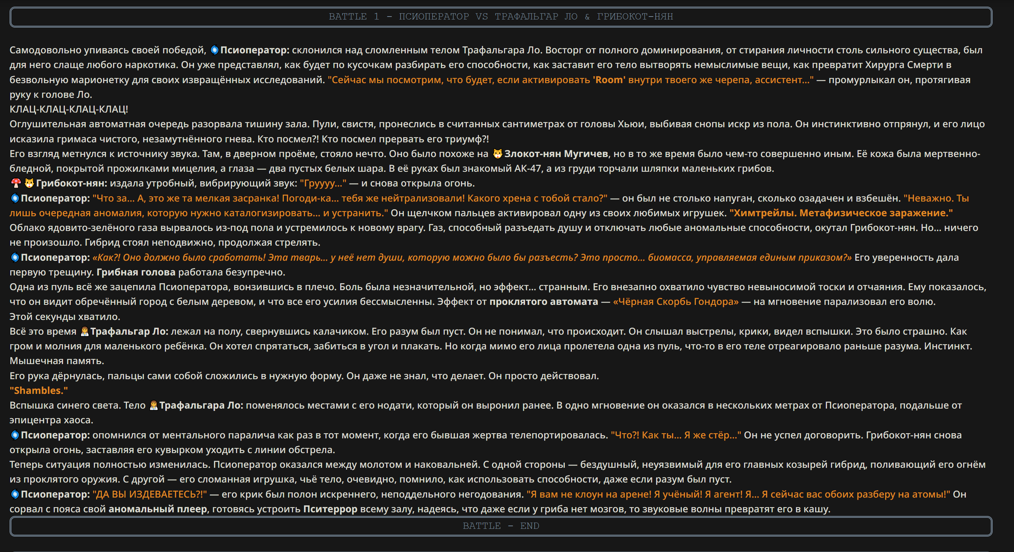Click the words "Мышечная память."
Image resolution: width=1014 pixels, height=552 pixels.
coord(57,361)
